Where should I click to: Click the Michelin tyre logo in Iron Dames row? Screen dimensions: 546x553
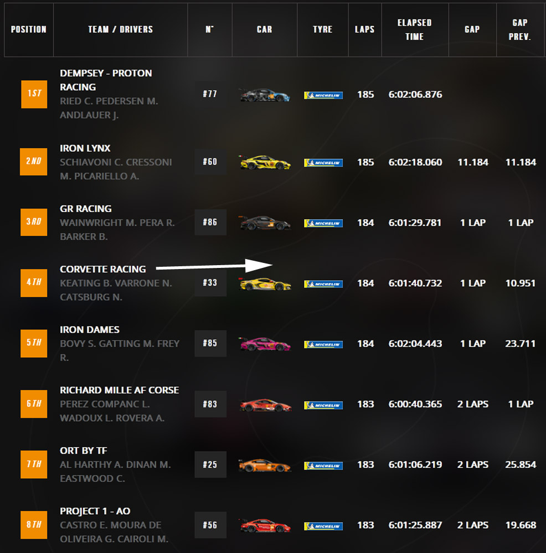(x=323, y=344)
